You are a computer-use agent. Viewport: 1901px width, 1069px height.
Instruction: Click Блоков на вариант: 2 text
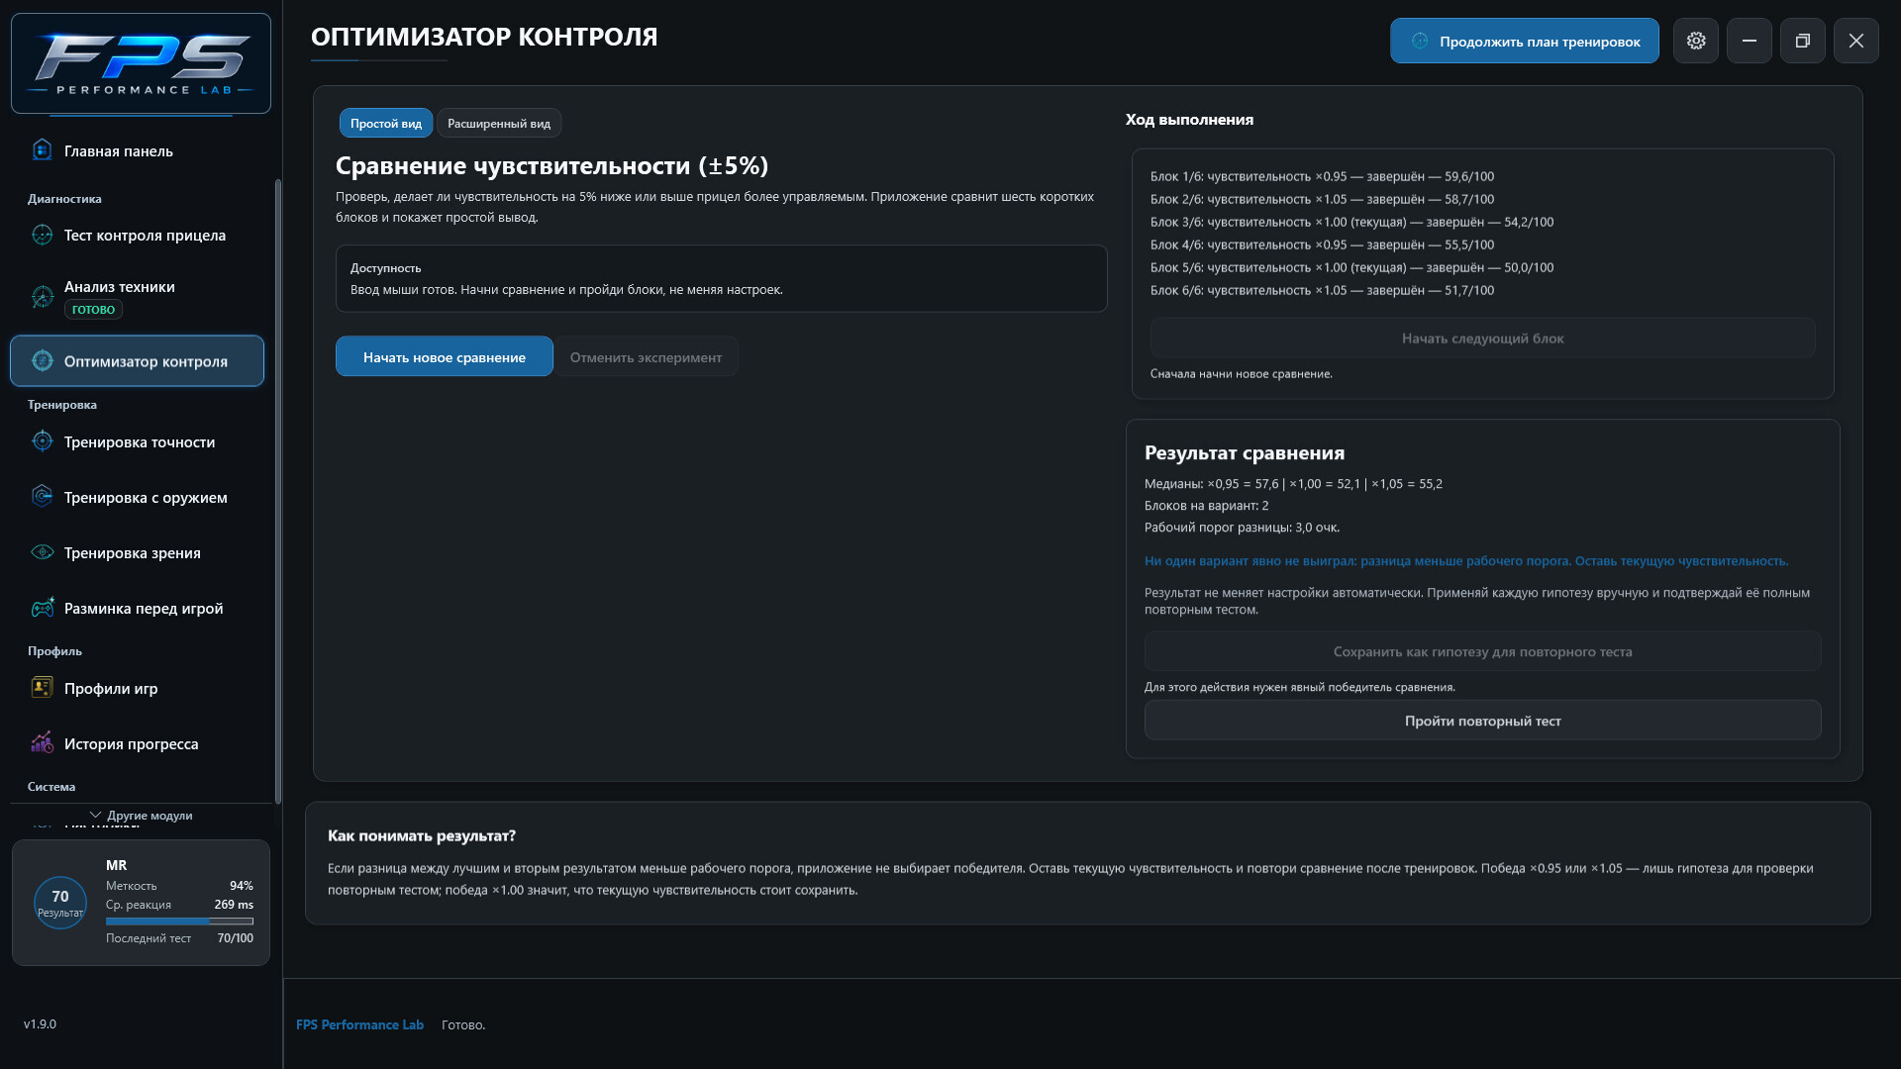pos(1206,506)
